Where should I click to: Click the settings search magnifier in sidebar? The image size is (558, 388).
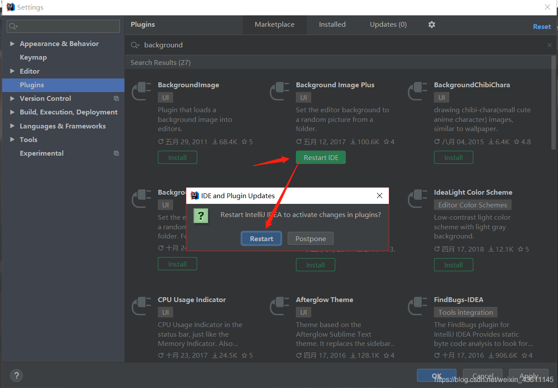pyautogui.click(x=13, y=26)
